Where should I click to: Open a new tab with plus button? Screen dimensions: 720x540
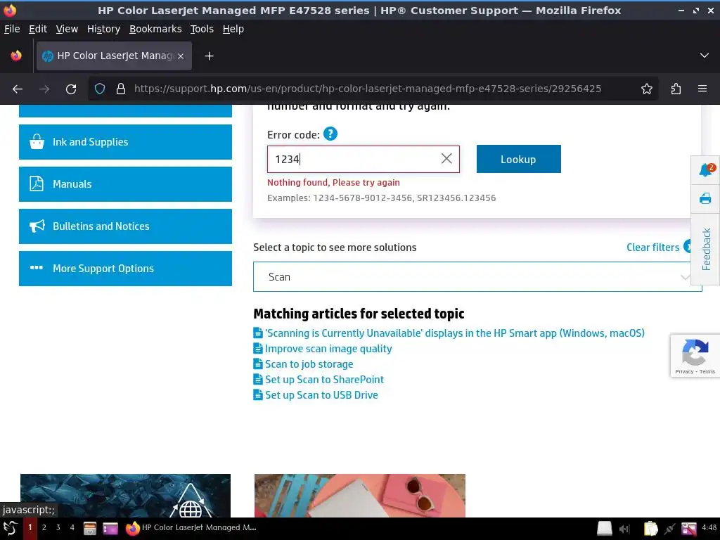tap(209, 56)
